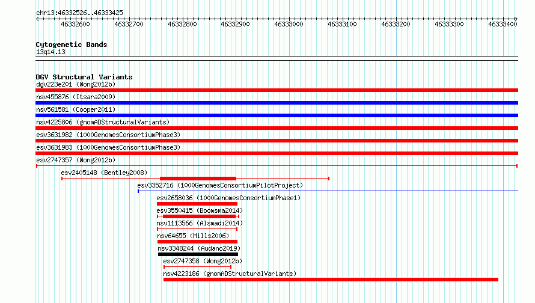This screenshot has width=535, height=303.
Task: Click the thick red segment of esv2405148
Action: point(198,179)
